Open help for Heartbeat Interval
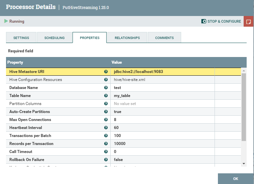254x184 pixels. (106, 128)
